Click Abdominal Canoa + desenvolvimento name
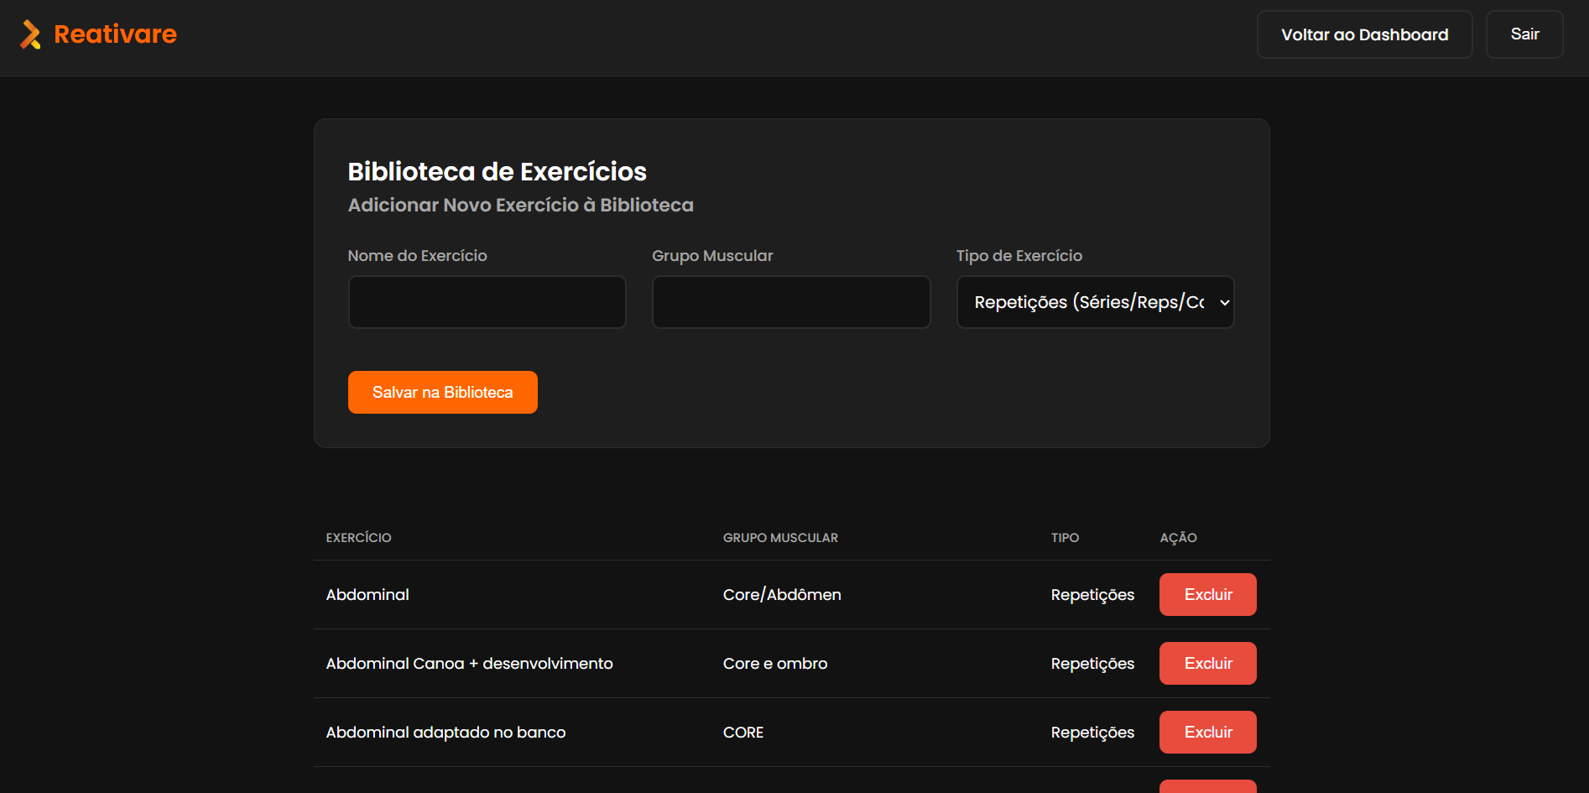Viewport: 1589px width, 793px height. (x=469, y=663)
